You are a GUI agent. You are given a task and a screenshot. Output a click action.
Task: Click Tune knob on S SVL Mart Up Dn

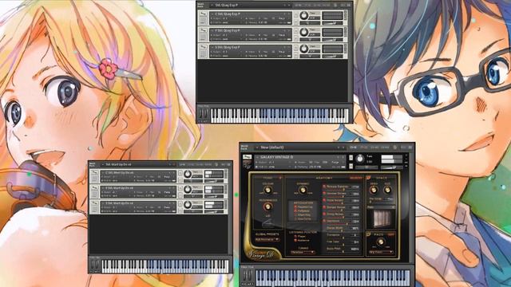(188, 205)
